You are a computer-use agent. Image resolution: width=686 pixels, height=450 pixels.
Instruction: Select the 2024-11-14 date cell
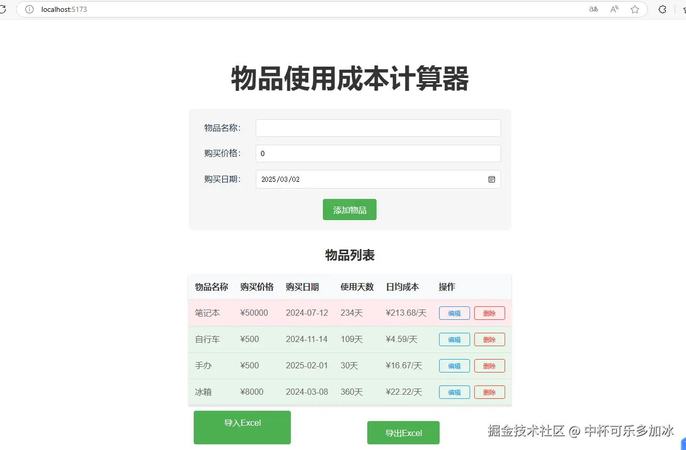(x=307, y=339)
